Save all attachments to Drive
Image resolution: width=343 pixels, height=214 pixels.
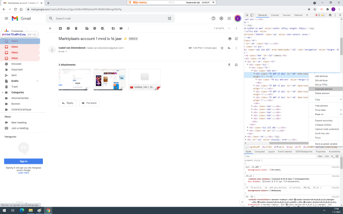coord(236,65)
